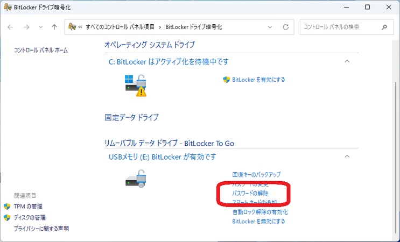
Task: Click パスワードの解除 link
Action: coord(250,194)
